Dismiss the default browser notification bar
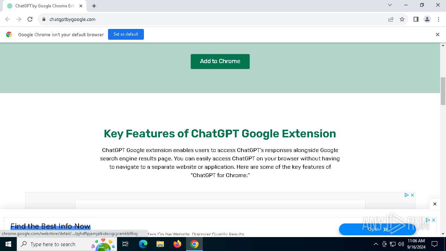446x251 pixels. (x=437, y=35)
